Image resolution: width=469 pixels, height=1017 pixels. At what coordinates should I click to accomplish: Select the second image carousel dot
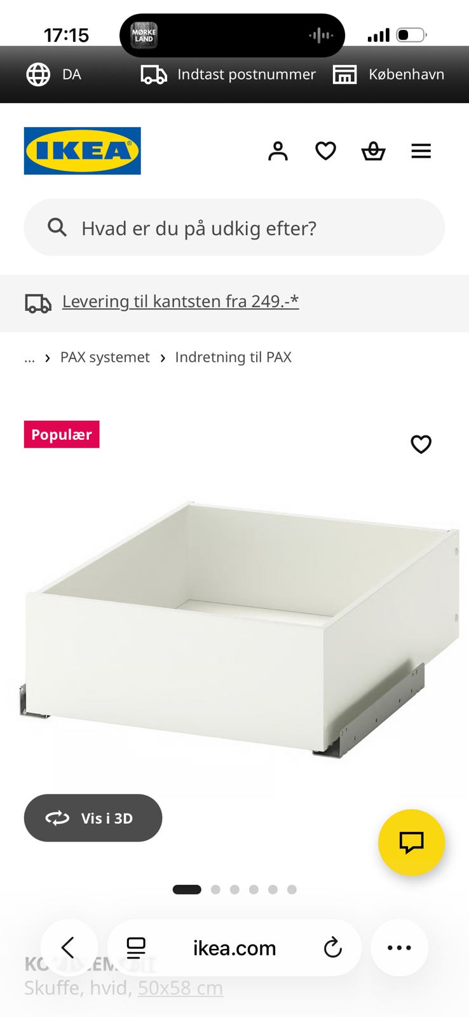[215, 889]
